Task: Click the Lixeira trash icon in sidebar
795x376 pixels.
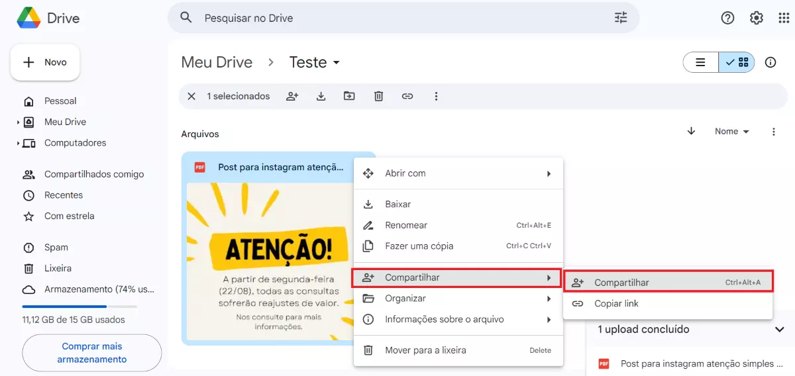Action: pyautogui.click(x=28, y=268)
